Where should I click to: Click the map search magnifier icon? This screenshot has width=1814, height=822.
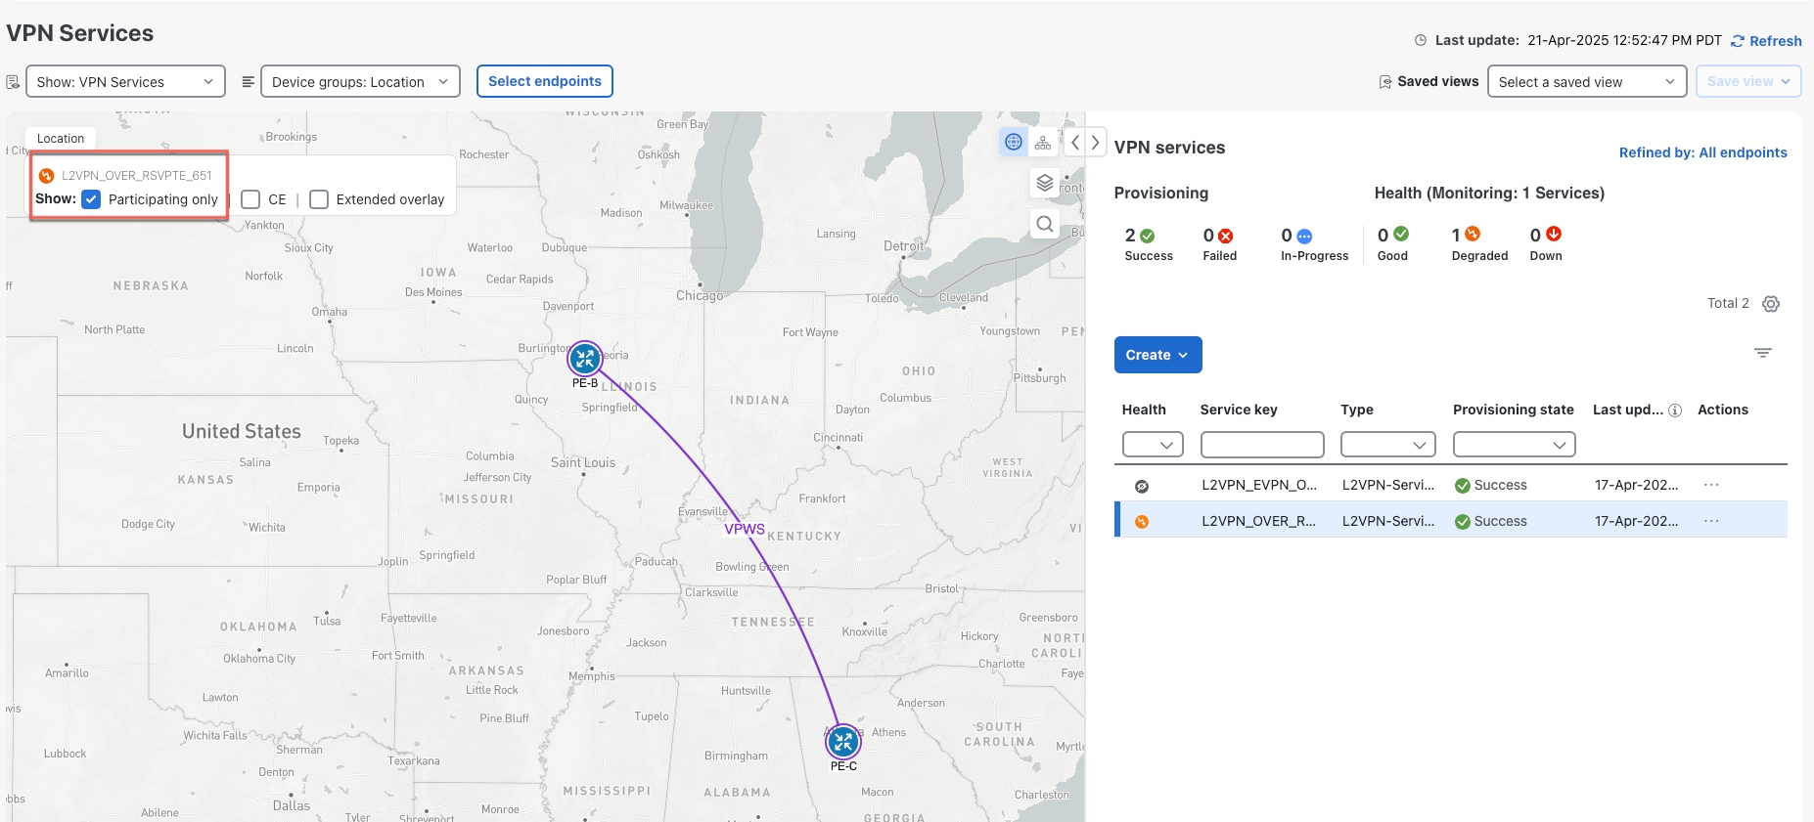[1045, 224]
